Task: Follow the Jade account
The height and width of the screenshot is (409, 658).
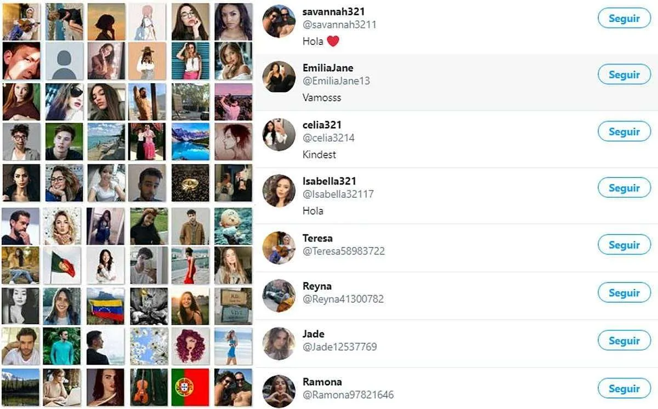Action: tap(624, 341)
